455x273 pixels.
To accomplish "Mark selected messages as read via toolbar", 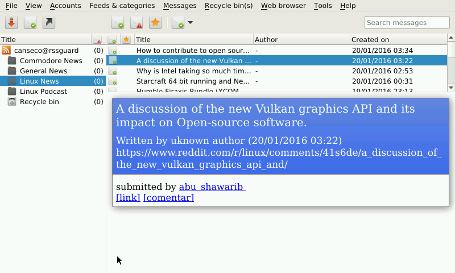I will 118,23.
